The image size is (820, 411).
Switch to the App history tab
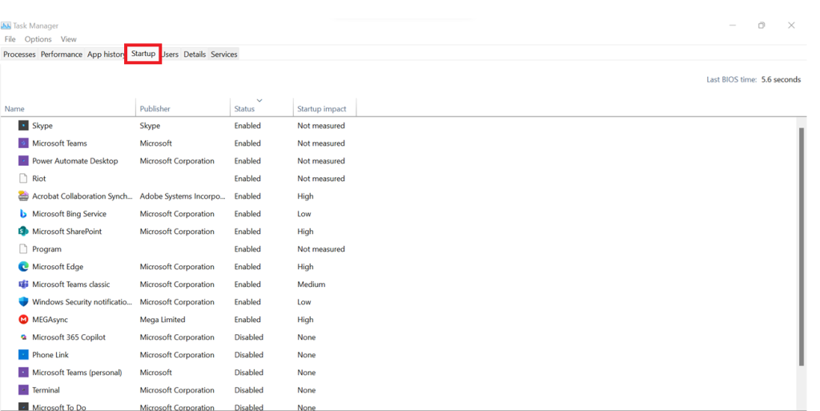click(x=106, y=54)
